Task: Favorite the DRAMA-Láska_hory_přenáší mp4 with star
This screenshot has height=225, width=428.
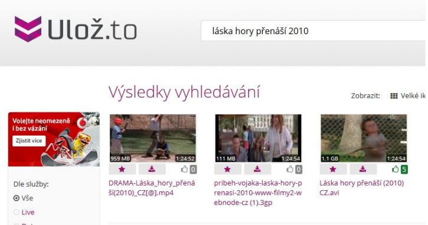Action: pyautogui.click(x=122, y=170)
